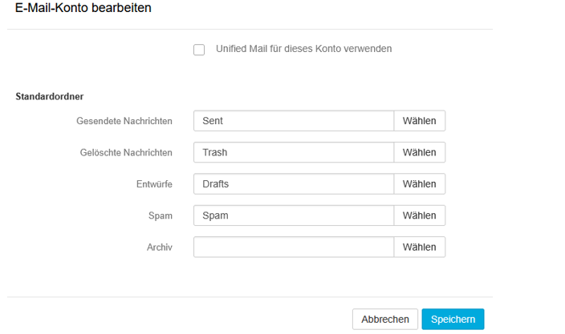The image size is (565, 334).
Task: Select the Spam folder text field
Action: (x=293, y=215)
